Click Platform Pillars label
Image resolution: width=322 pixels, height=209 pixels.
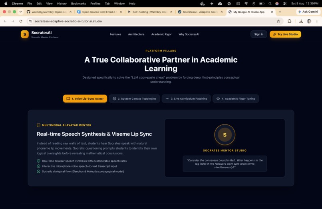161,51
